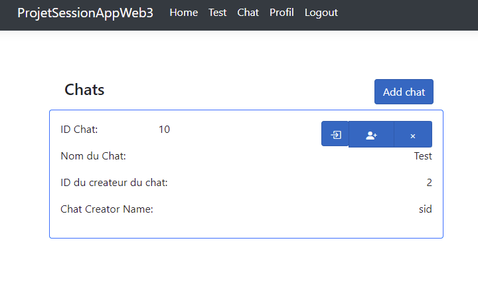Click the creator name value sid

pos(426,209)
